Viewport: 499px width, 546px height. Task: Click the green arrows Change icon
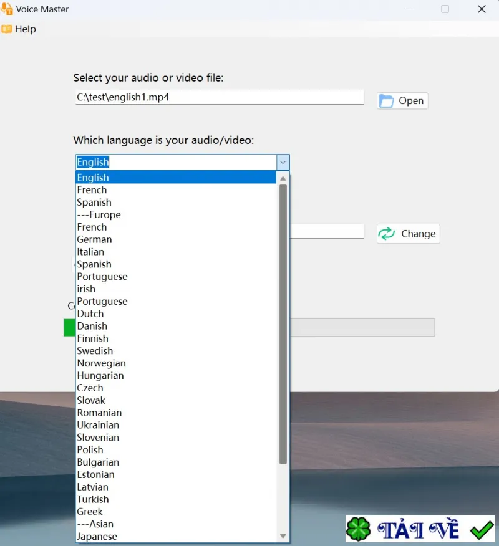(x=387, y=234)
